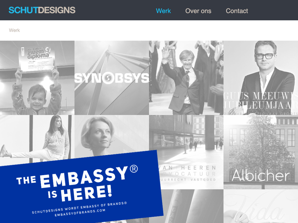This screenshot has width=298, height=223.
Task: Open the zwemdiploma project thumbnail
Action: pos(37,78)
